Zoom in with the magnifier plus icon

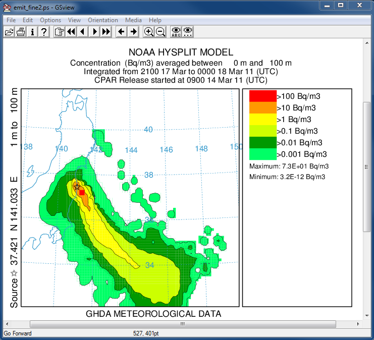[148, 32]
